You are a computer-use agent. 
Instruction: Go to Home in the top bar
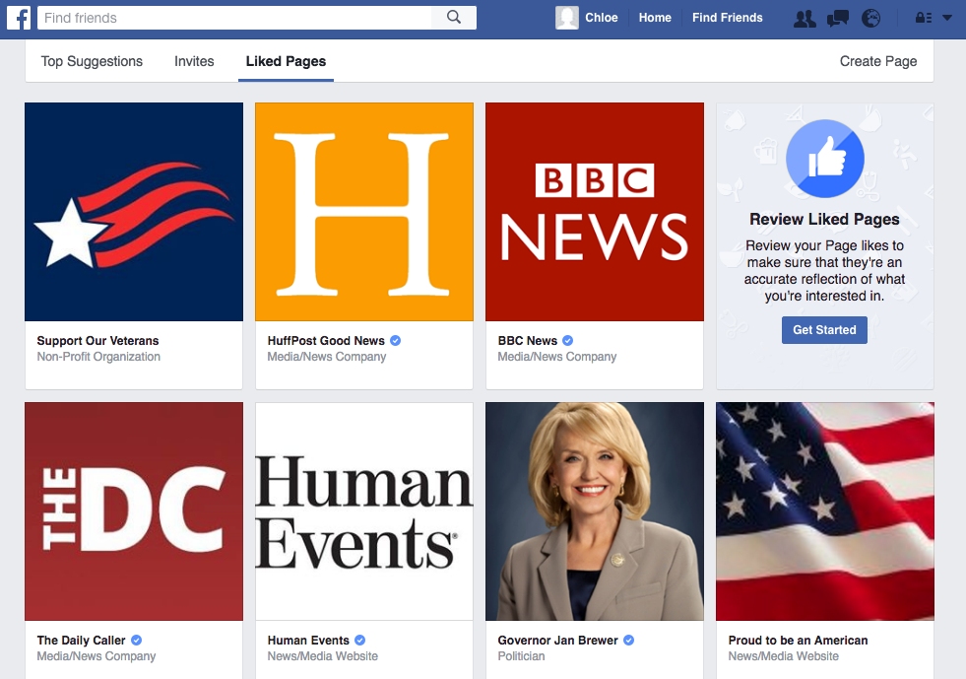click(655, 18)
